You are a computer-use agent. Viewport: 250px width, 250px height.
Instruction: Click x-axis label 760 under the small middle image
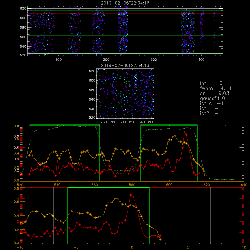[x=104, y=122]
